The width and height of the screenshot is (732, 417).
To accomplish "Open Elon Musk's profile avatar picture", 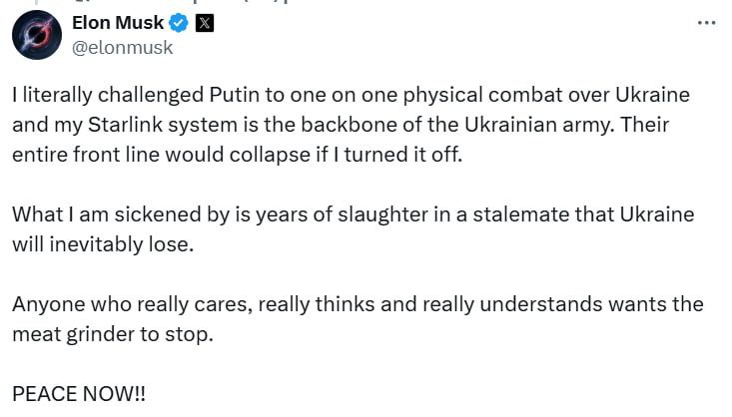I will click(x=38, y=35).
